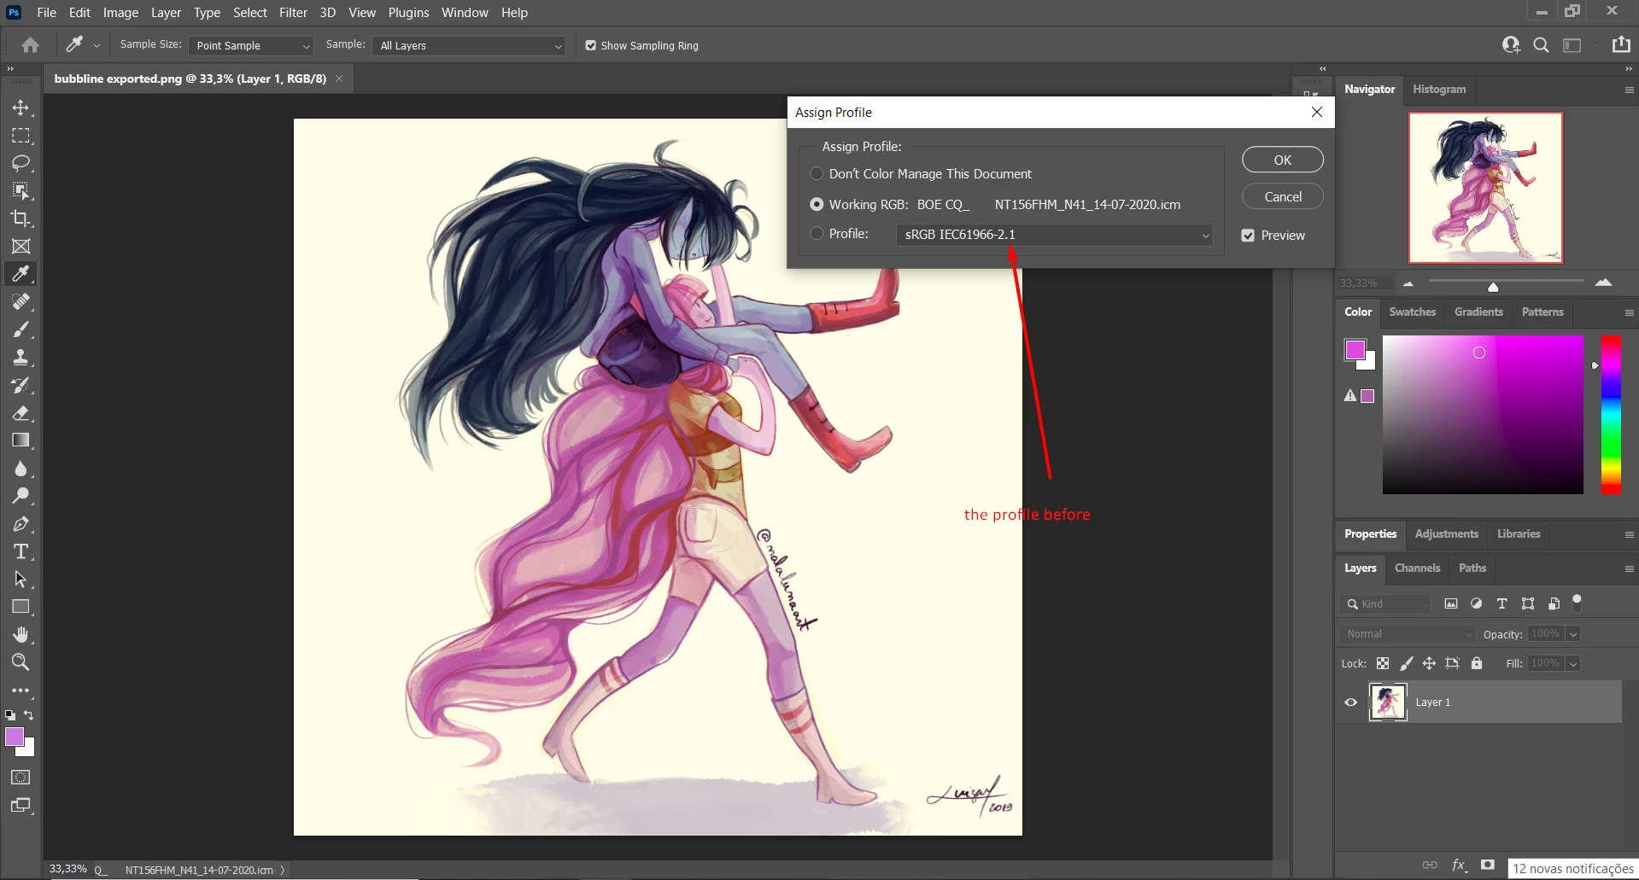1639x880 pixels.
Task: Select the History Brush tool
Action: tap(21, 385)
